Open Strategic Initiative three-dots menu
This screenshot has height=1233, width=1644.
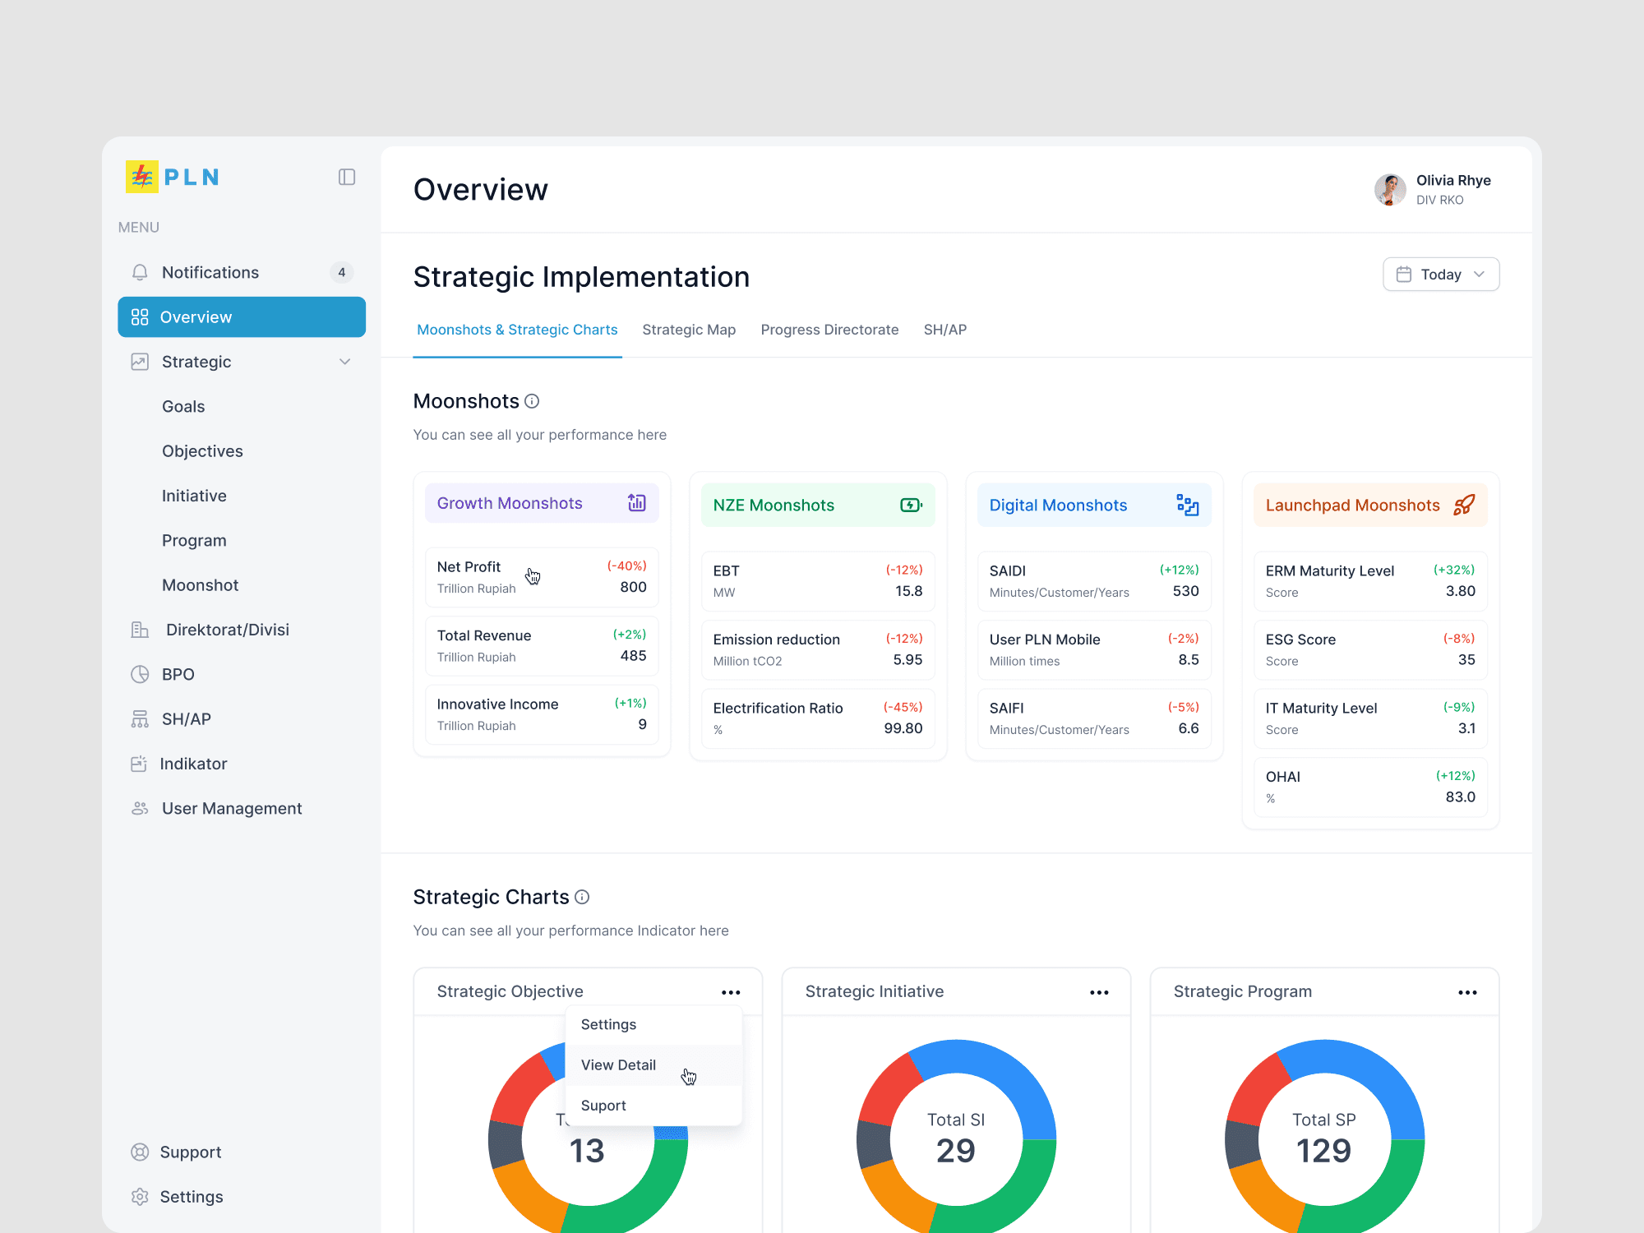point(1099,992)
